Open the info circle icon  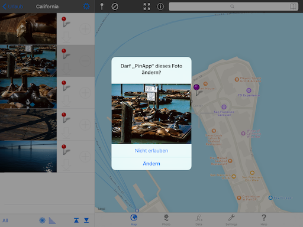pos(160,7)
